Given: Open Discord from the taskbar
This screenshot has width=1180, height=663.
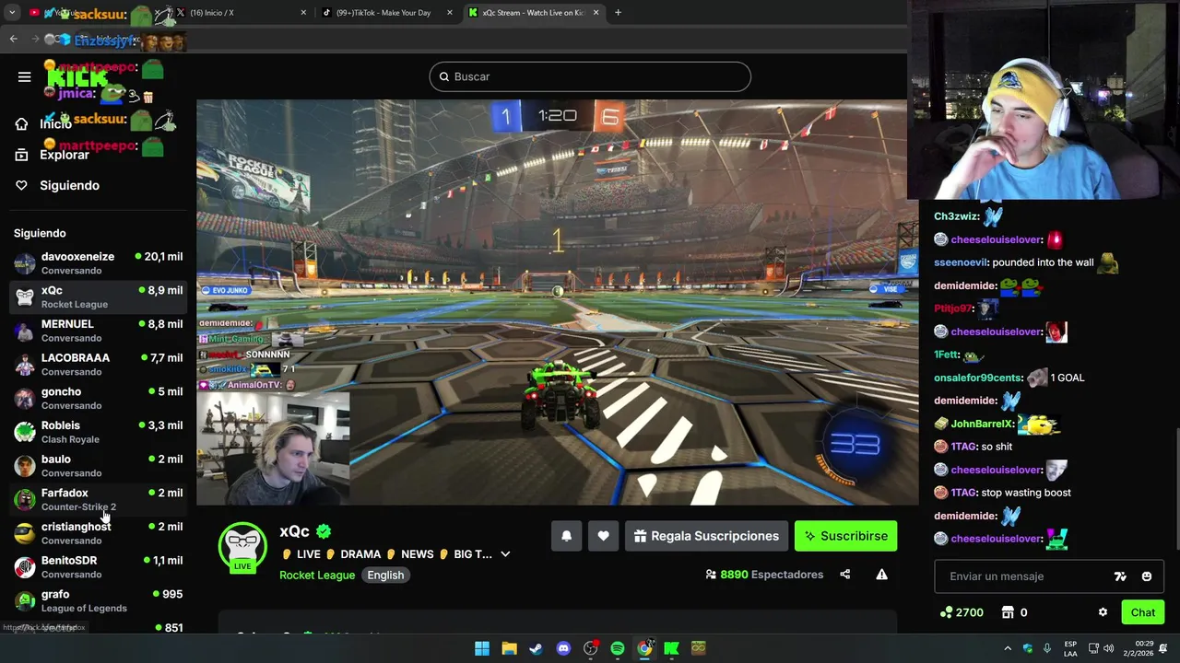Looking at the screenshot, I should point(563,648).
